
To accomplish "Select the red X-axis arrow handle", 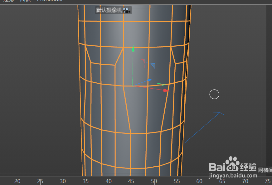I will click(x=166, y=90).
